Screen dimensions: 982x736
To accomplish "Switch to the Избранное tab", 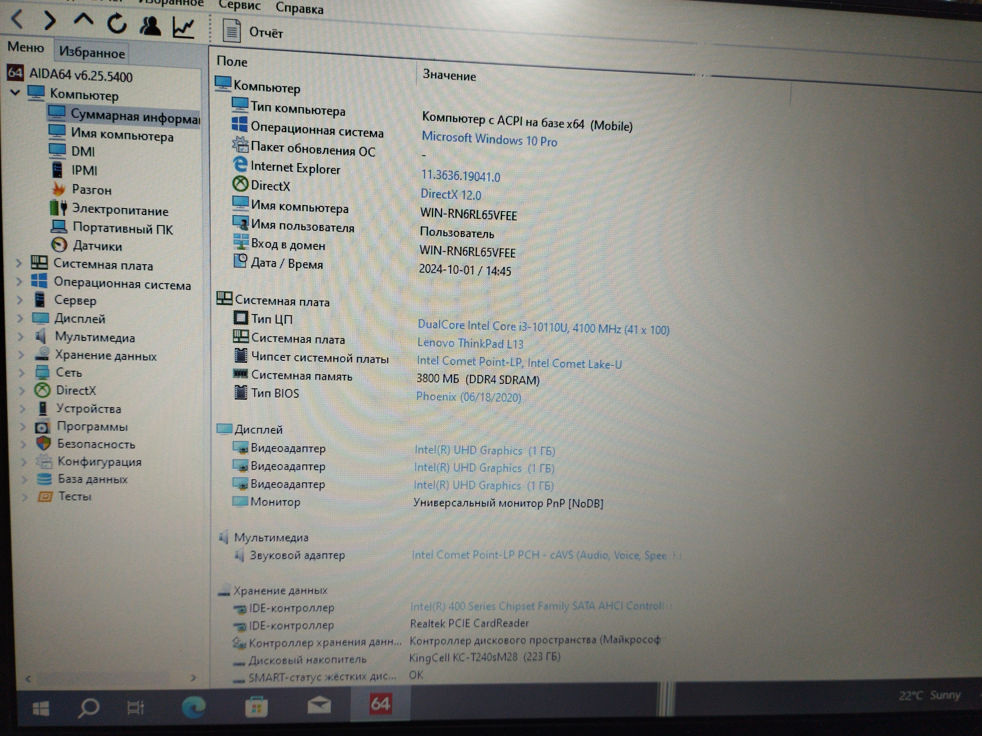I will coord(92,52).
